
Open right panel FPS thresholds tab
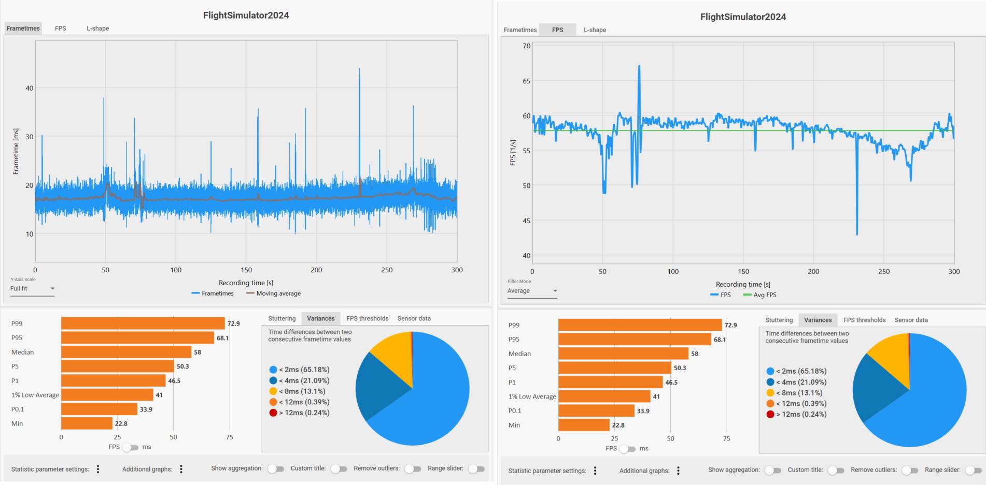[x=864, y=320]
